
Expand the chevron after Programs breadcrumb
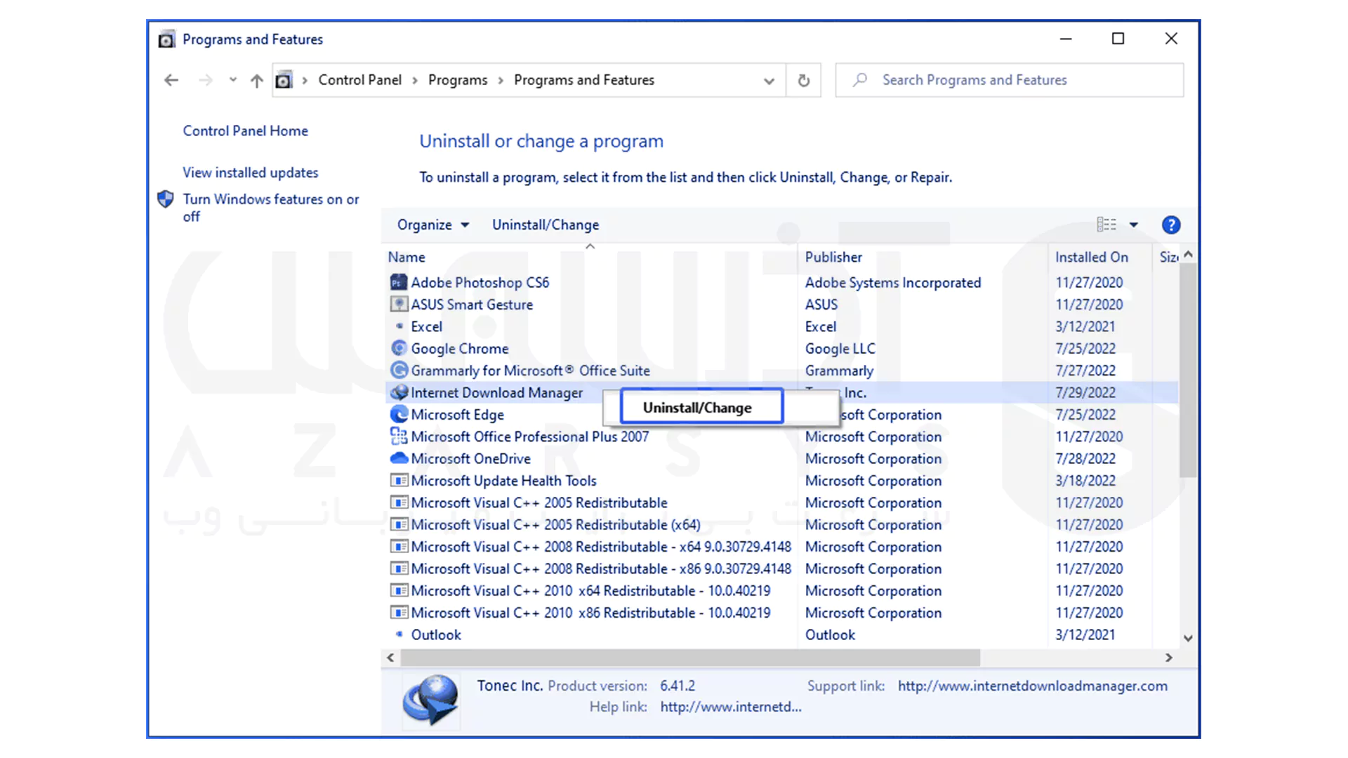(x=501, y=81)
